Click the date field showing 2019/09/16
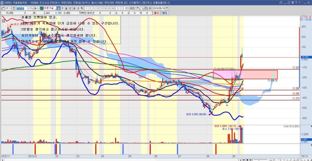Screen dimensions: 312x161 tap(159, 8)
